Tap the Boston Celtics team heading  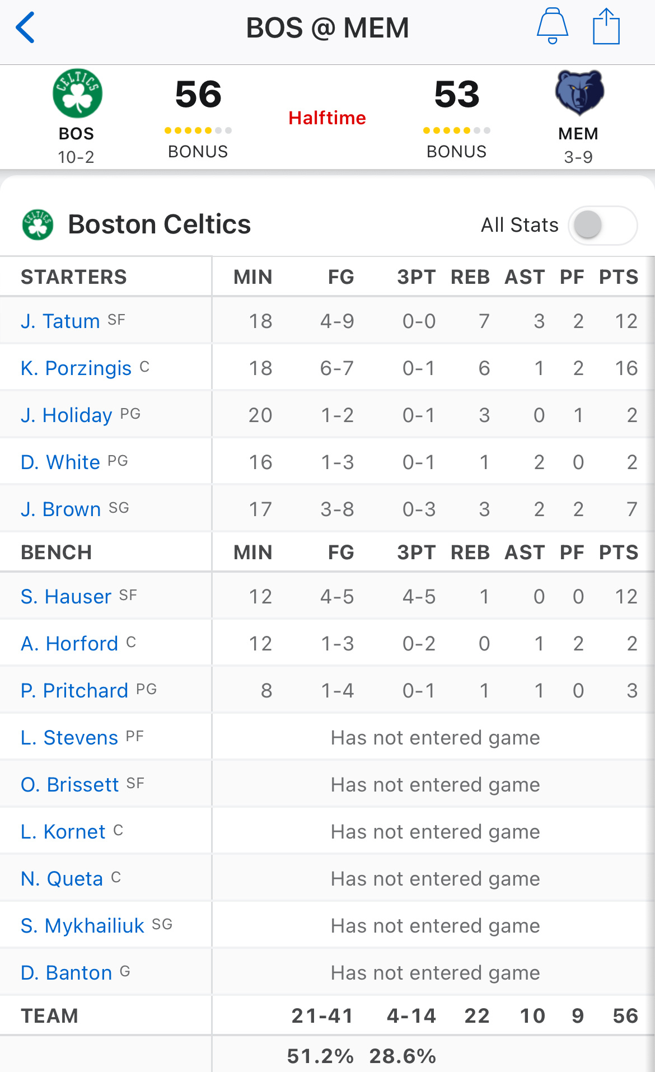(160, 224)
